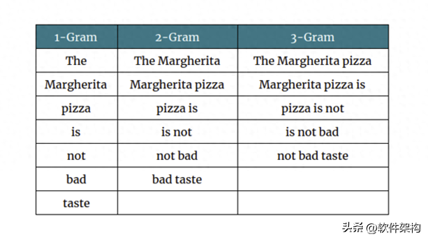Select the 'not bad taste' cell
Viewport: 428px width, 240px height.
click(x=313, y=156)
